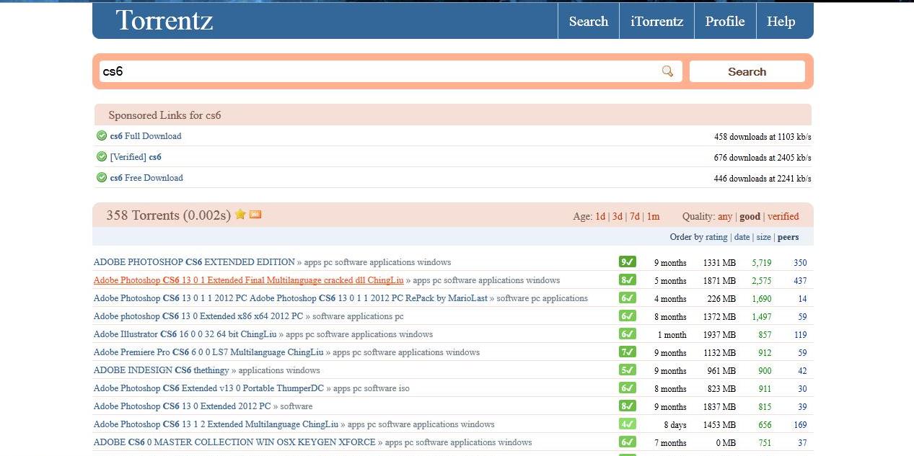The width and height of the screenshot is (914, 456).
Task: Open sponsored link [Verified] cs6
Action: [136, 157]
